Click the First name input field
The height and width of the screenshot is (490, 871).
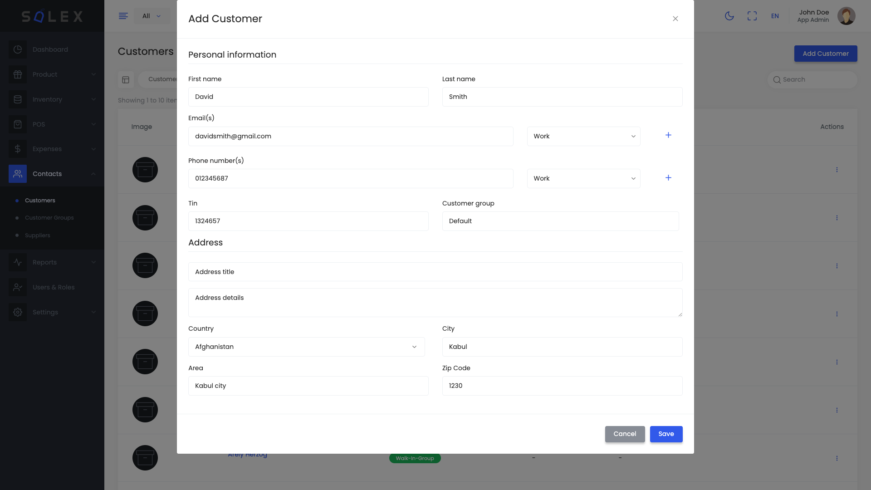[x=308, y=97]
